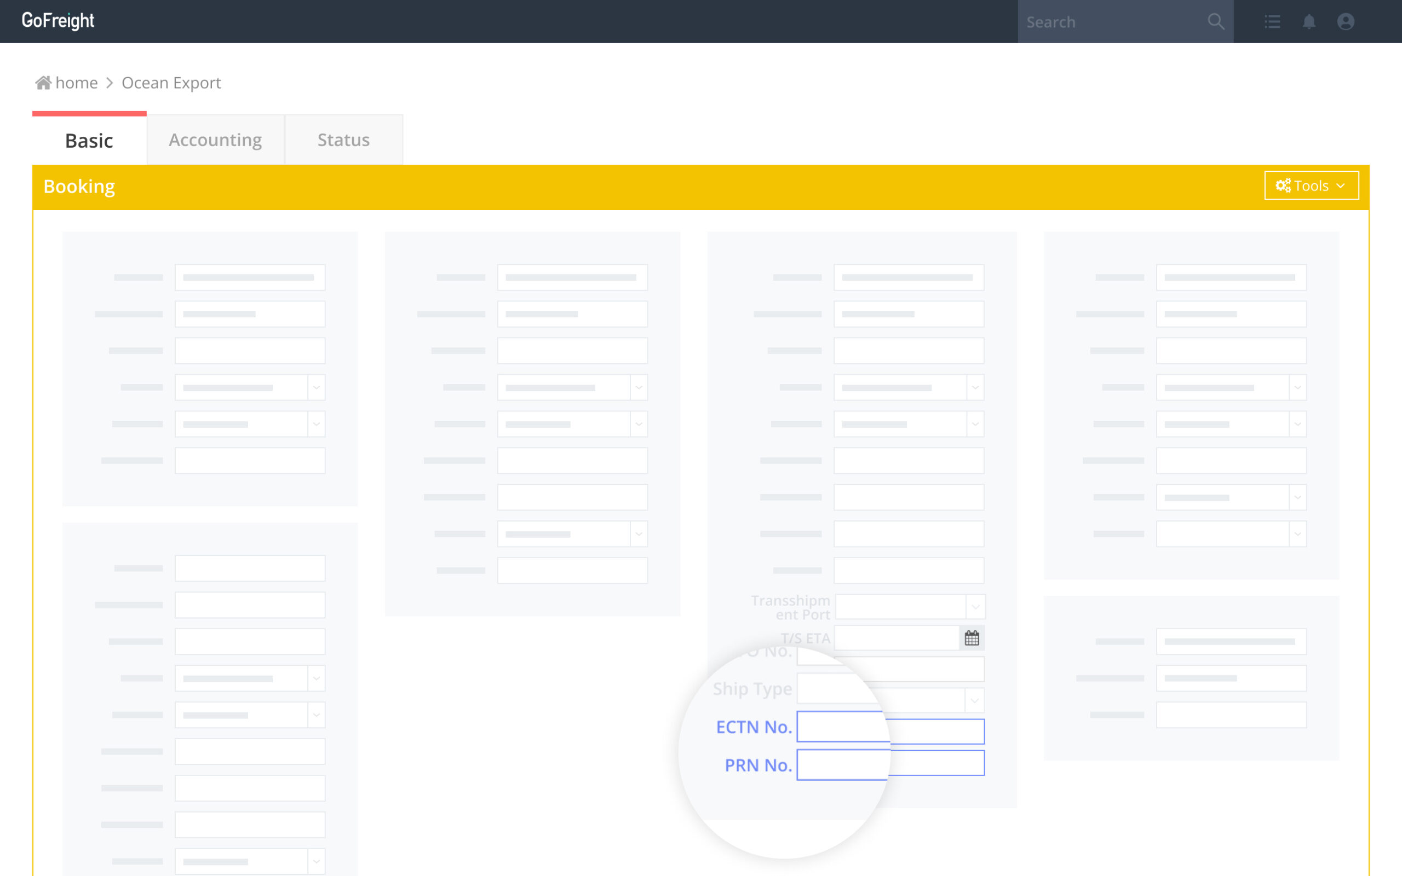Switch to the Status tab
Viewport: 1402px width, 876px height.
coord(343,140)
